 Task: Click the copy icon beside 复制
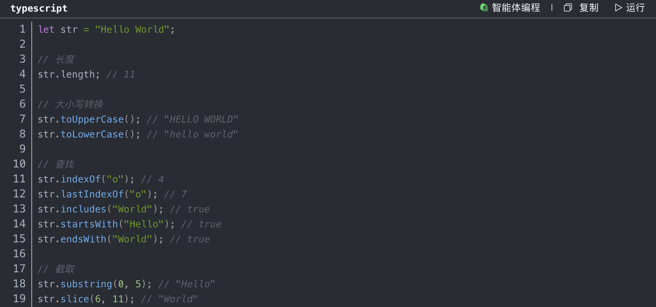tap(568, 7)
